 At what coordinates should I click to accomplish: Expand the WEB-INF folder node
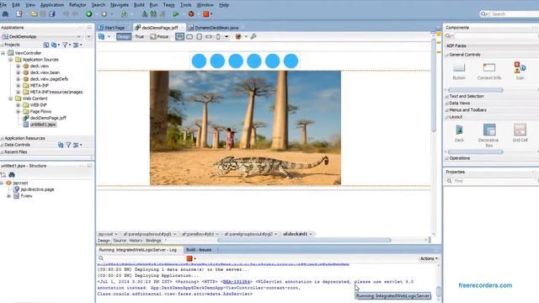tap(19, 105)
